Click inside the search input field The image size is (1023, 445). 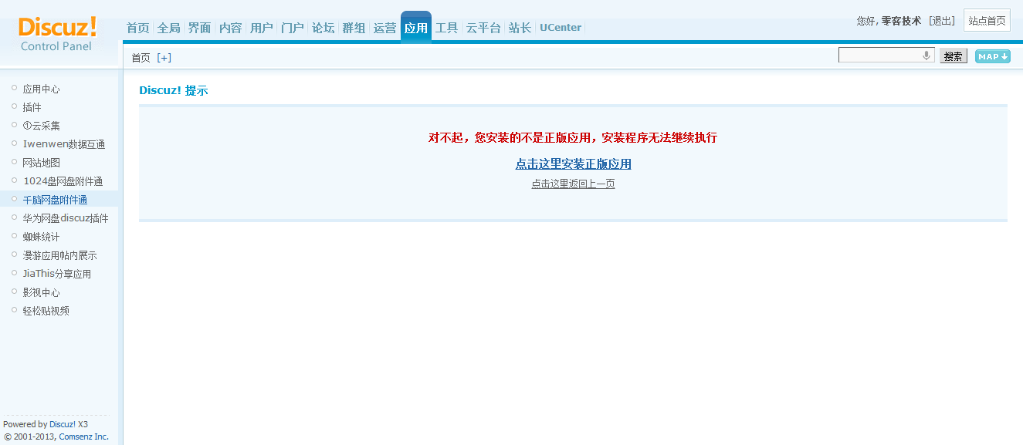[880, 55]
